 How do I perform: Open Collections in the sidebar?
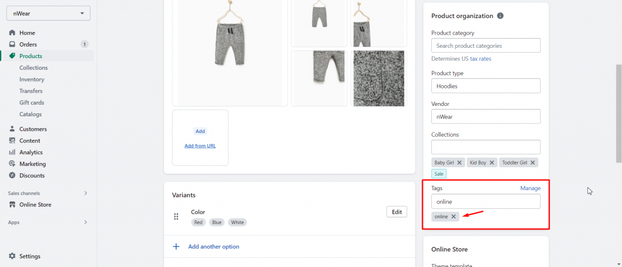coord(33,68)
